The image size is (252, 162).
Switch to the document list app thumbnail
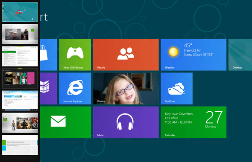pyautogui.click(x=20, y=56)
